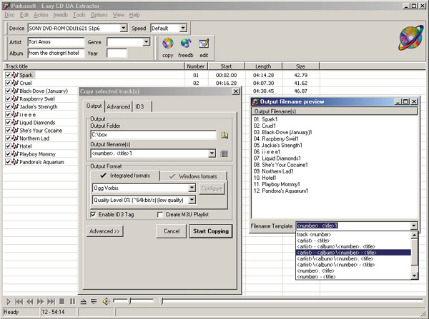Uncheck Pandora's Aquarium checkbox
This screenshot has height=319, width=429.
(x=8, y=162)
